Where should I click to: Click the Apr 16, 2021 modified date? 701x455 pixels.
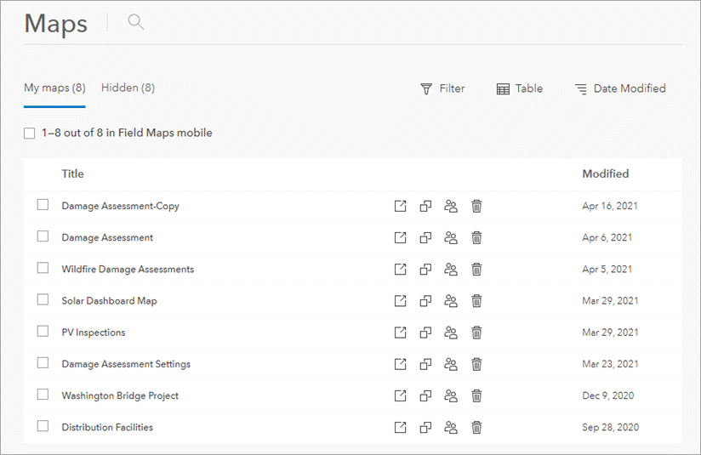(610, 206)
